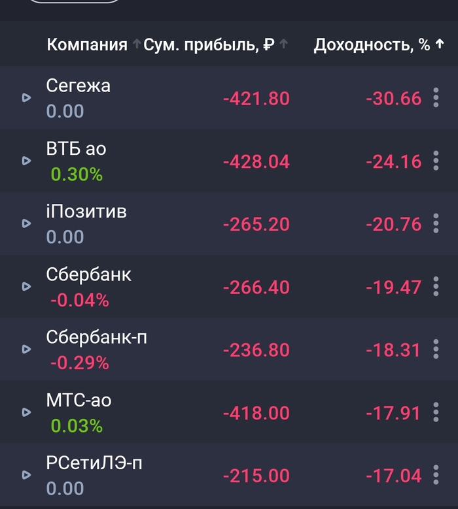Expand the ВТБ ао row
The height and width of the screenshot is (509, 458).
(x=27, y=161)
